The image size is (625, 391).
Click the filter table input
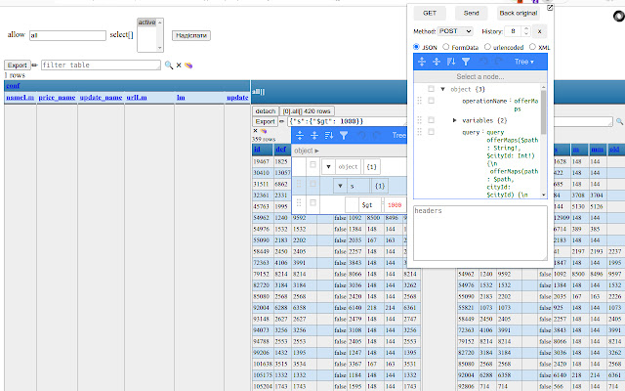(x=101, y=65)
